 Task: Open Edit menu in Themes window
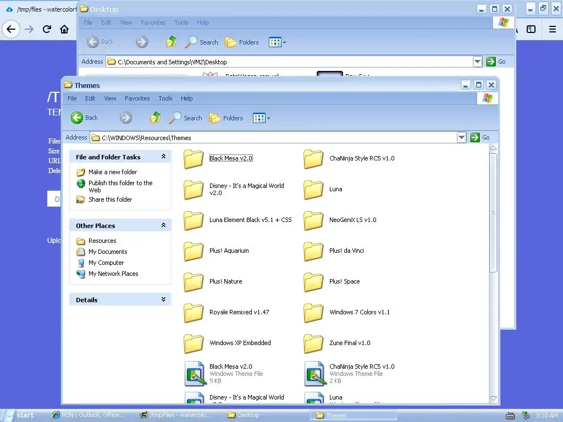90,98
